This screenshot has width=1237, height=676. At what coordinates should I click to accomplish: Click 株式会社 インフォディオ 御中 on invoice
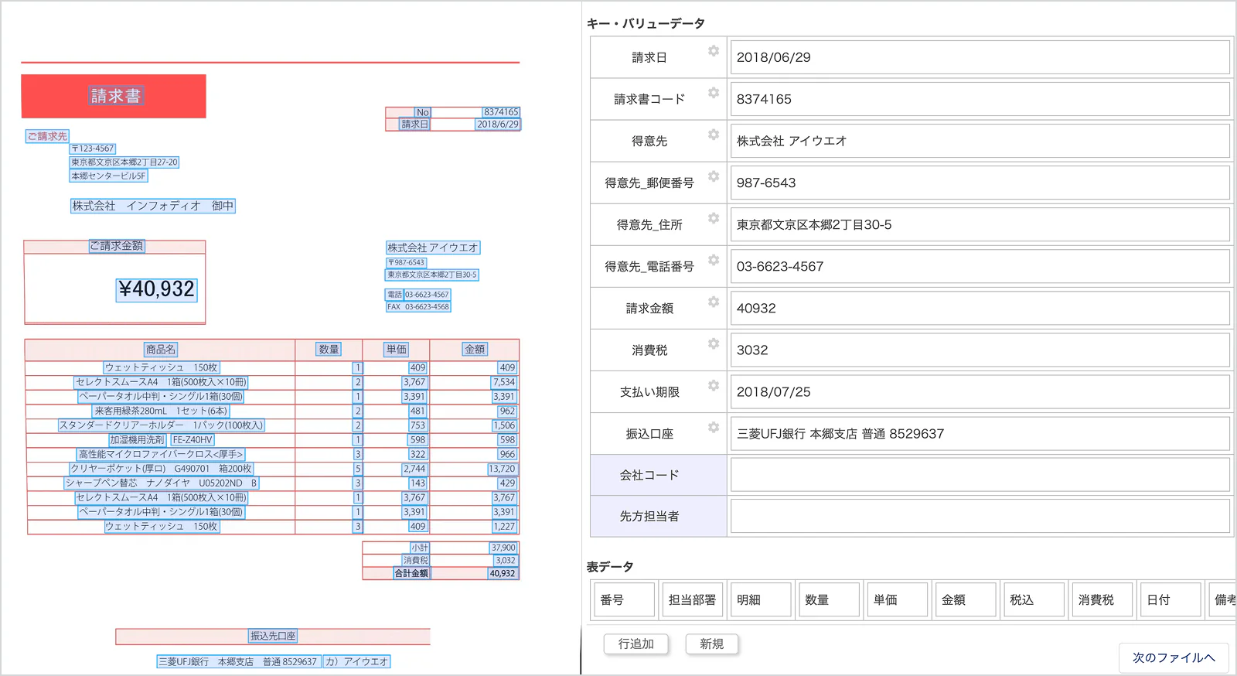(x=152, y=206)
